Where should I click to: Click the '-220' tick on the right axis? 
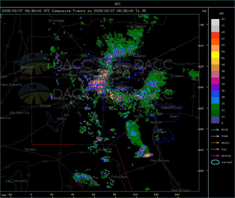pos(201,171)
